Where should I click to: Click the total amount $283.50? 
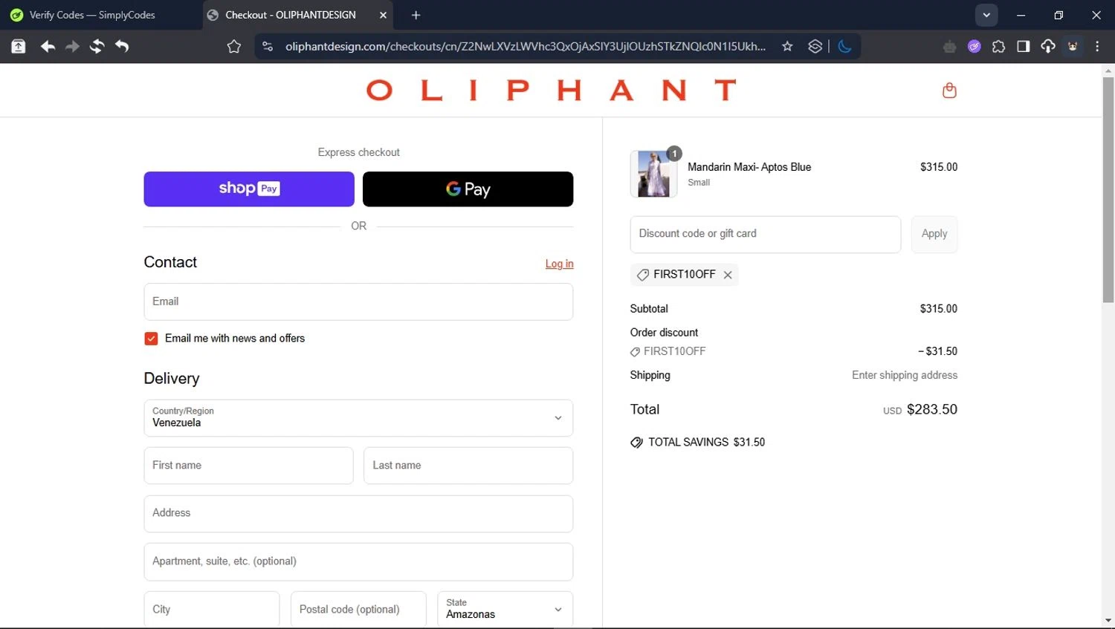point(932,409)
